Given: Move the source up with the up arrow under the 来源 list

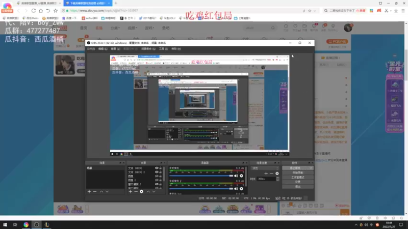Looking at the screenshot, I should (148, 192).
